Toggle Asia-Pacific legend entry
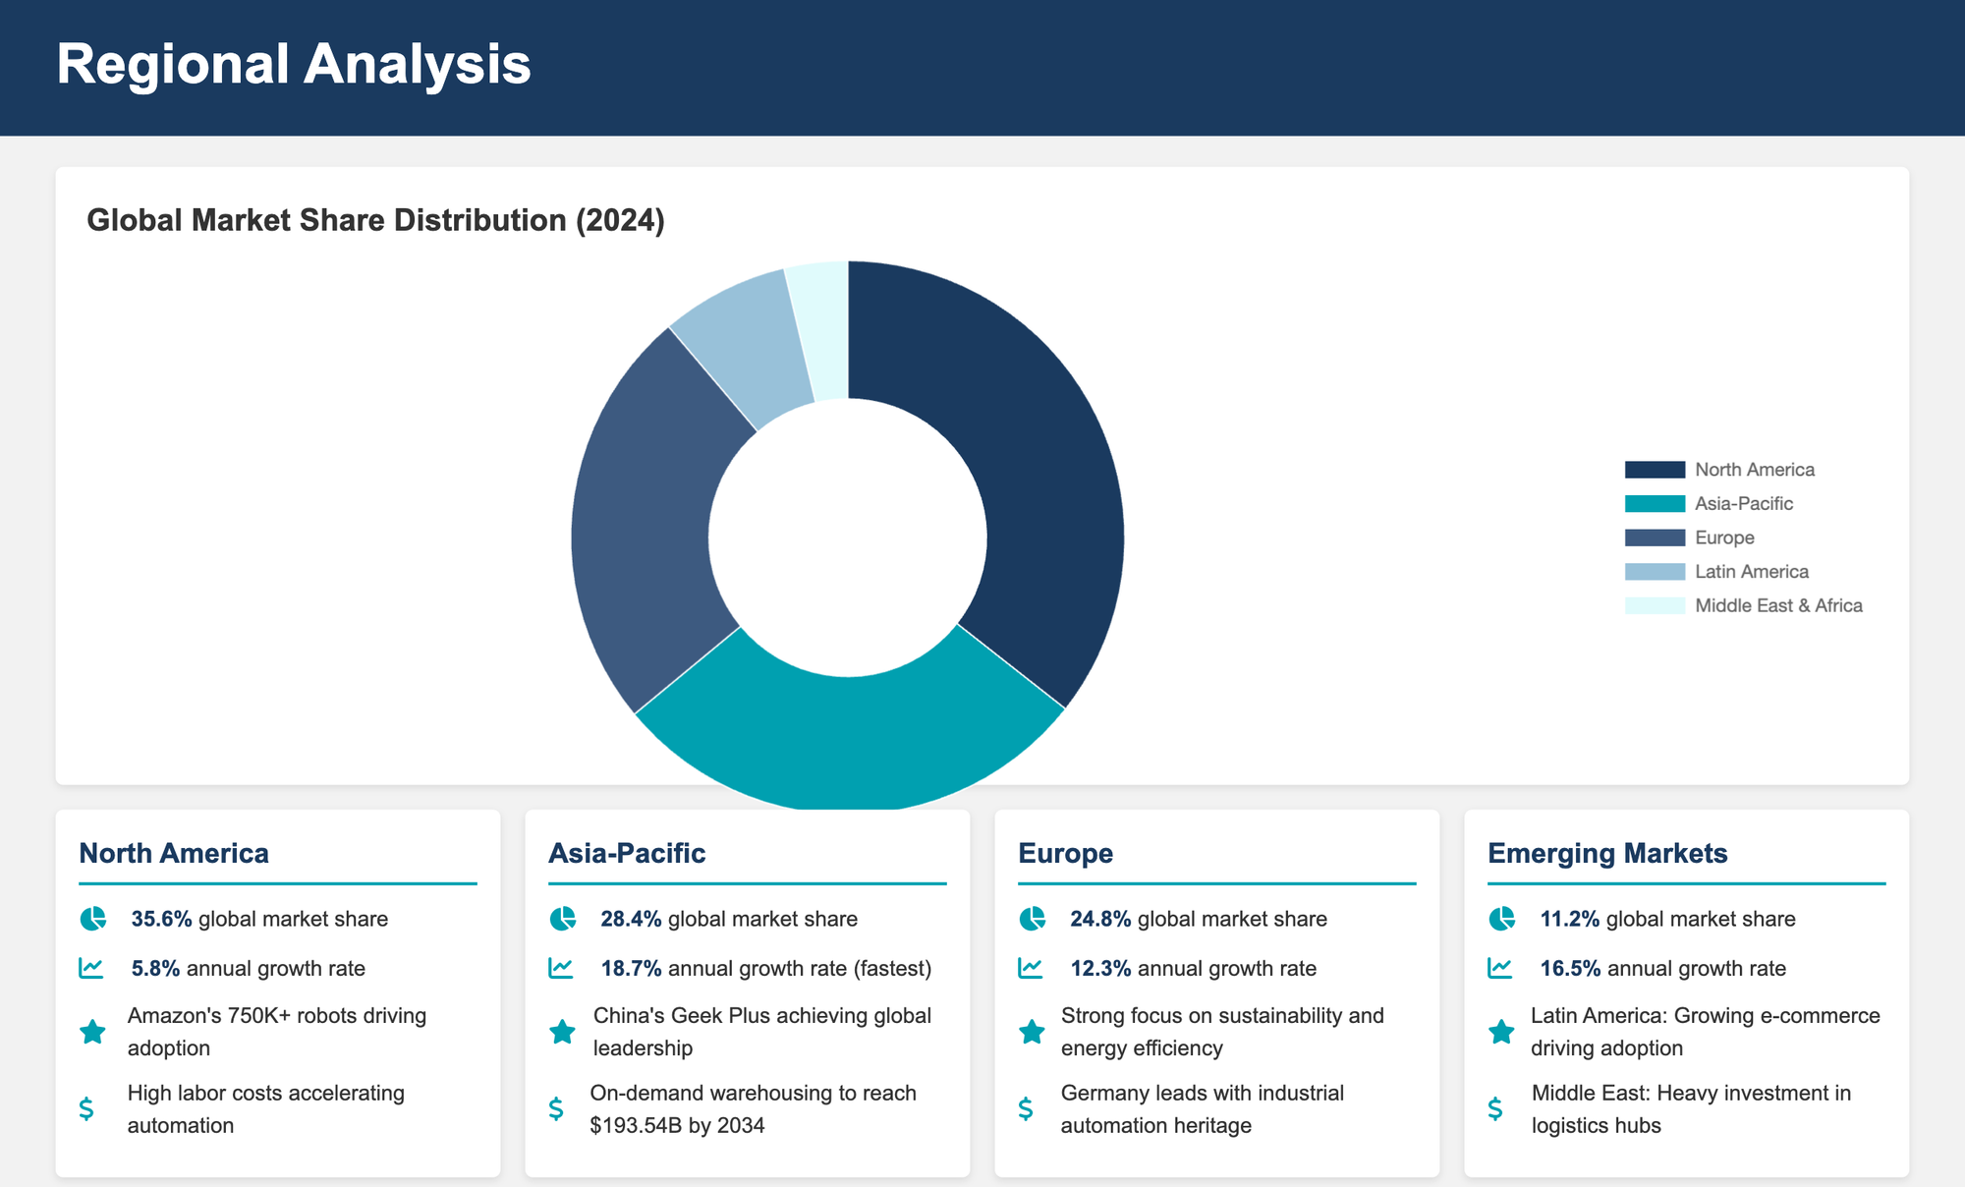1965x1187 pixels. (1743, 504)
